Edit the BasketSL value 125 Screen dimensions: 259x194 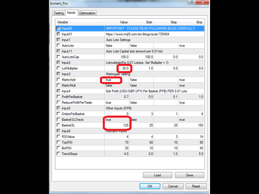coord(117,125)
